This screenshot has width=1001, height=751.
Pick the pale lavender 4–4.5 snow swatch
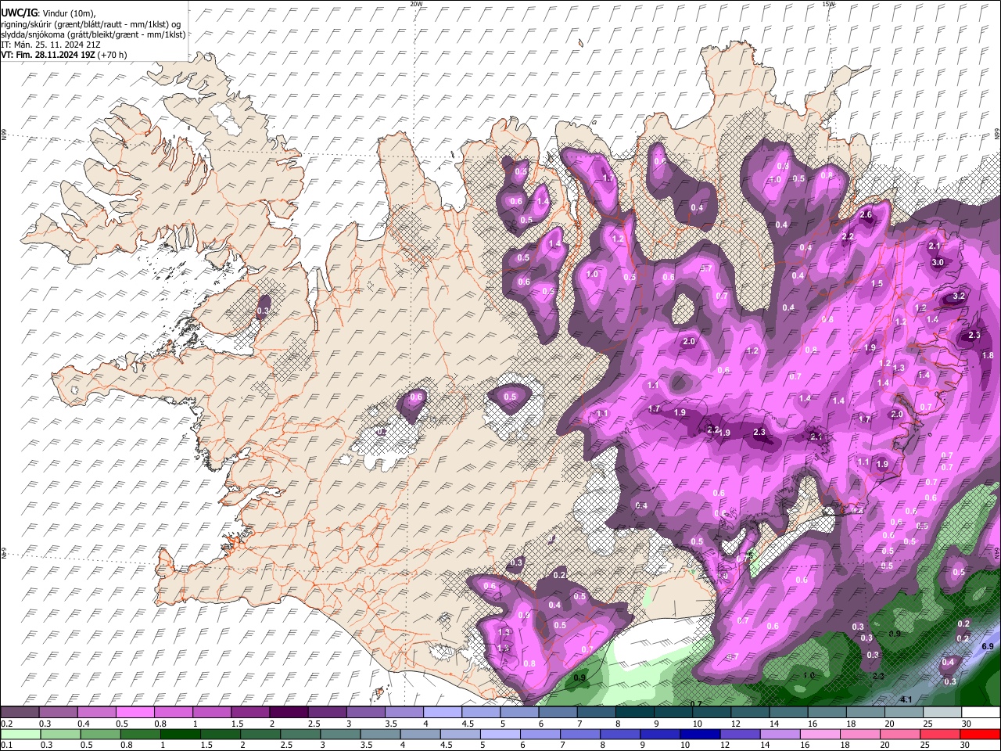pyautogui.click(x=443, y=713)
